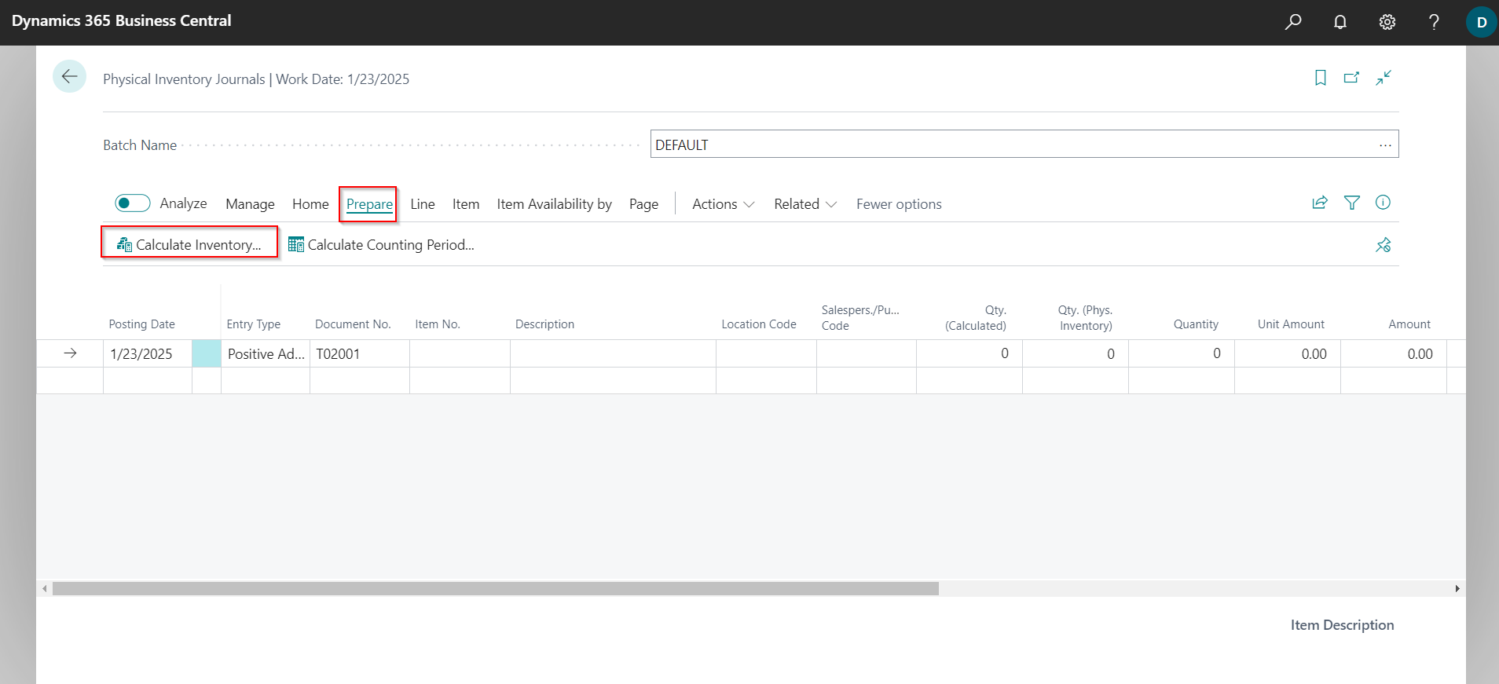
Task: Click Dynamics 365 Business Central title
Action: pyautogui.click(x=122, y=21)
